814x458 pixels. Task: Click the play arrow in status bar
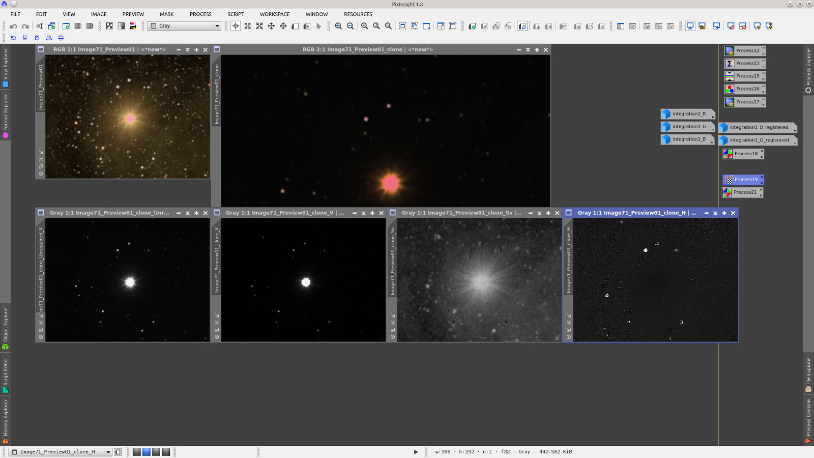416,452
